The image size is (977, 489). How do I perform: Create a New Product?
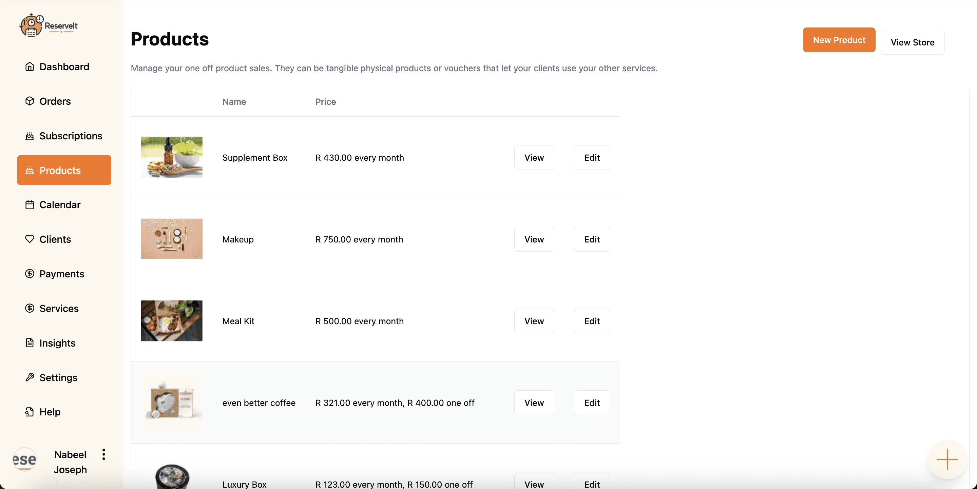click(x=839, y=40)
